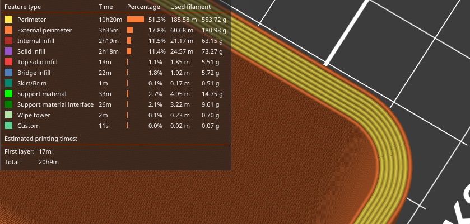Image resolution: width=470 pixels, height=224 pixels.
Task: Click Internal infill time 2h19m
Action: [x=109, y=41]
